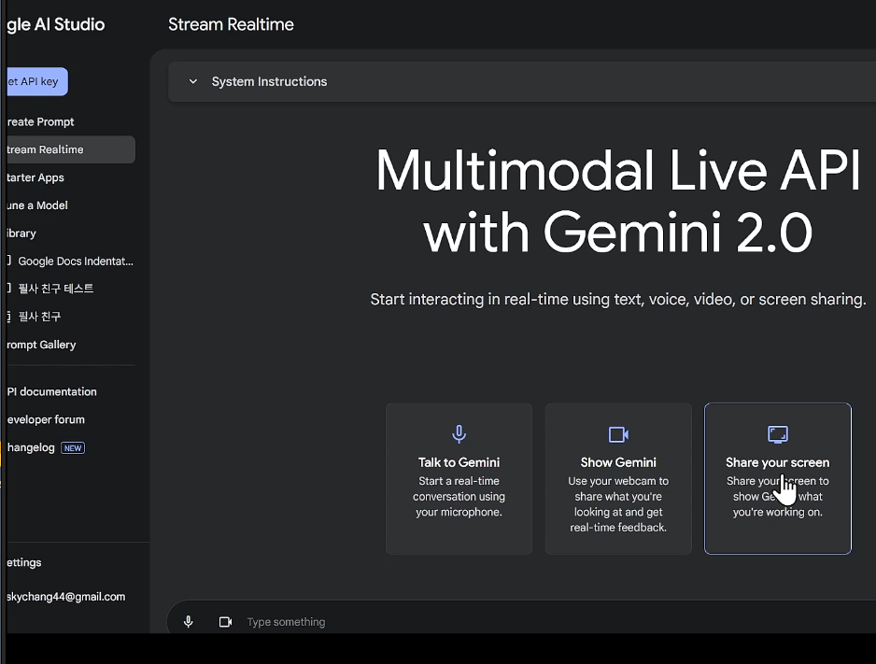This screenshot has height=664, width=876.
Task: Open Settings in the sidebar
Action: click(24, 562)
